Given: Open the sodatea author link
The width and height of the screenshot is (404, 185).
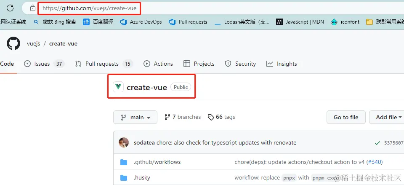Looking at the screenshot, I should click(x=144, y=143).
